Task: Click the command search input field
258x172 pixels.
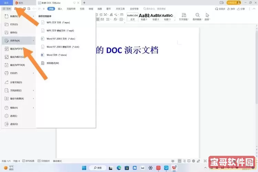Action: 155,9
